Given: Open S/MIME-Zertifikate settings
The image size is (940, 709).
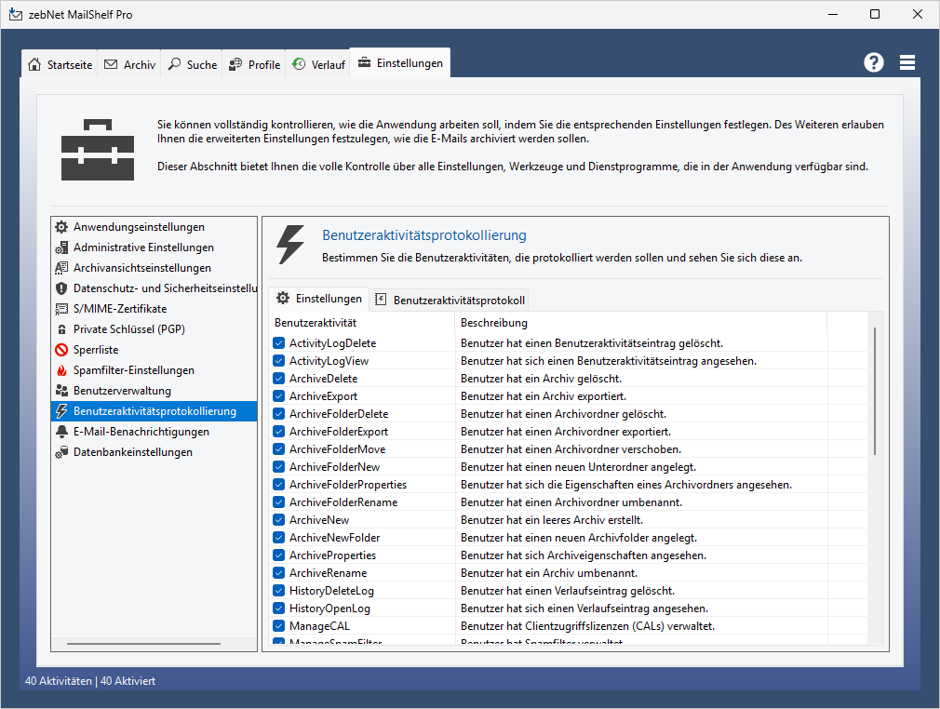Looking at the screenshot, I should point(120,309).
